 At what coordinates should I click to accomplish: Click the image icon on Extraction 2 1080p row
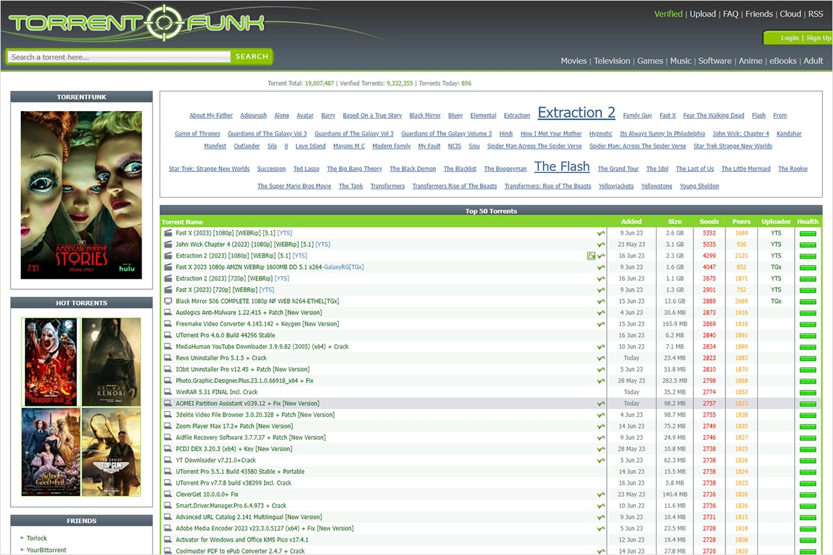[x=591, y=256]
